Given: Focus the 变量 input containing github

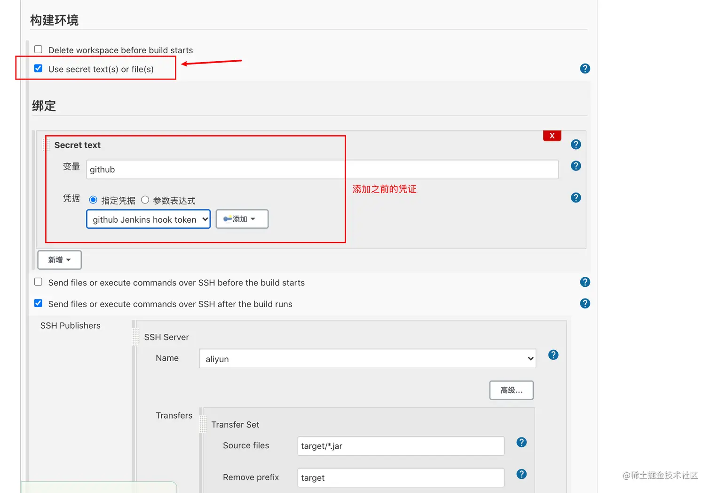Looking at the screenshot, I should coord(323,170).
